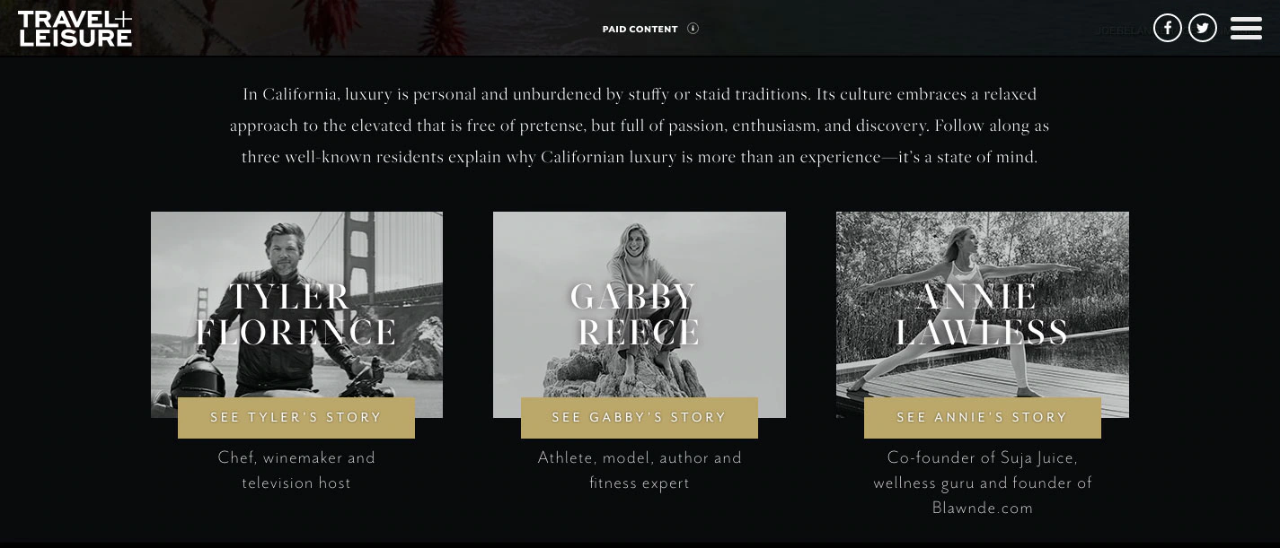The height and width of the screenshot is (548, 1280).
Task: Click See Tyler's Story button
Action: (296, 418)
